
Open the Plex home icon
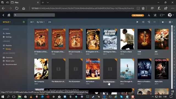tap(9, 15)
